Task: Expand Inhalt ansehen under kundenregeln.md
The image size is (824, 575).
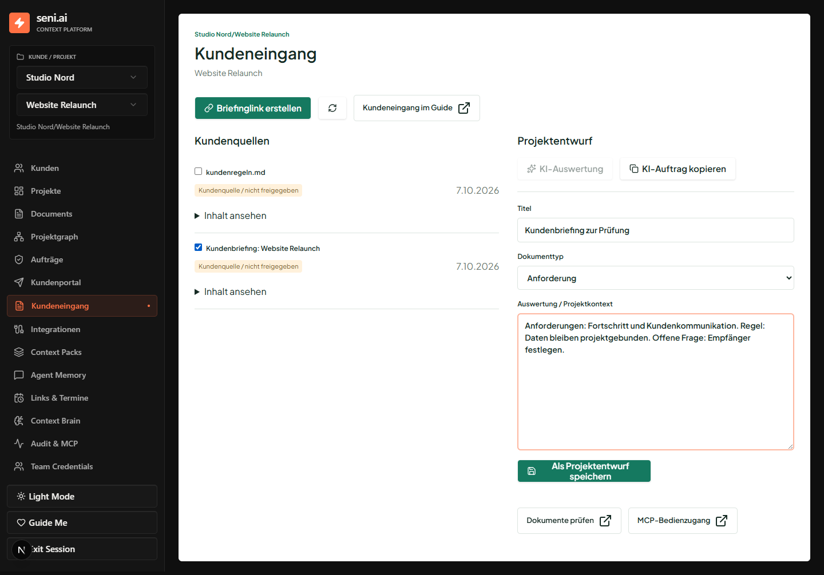Action: [x=231, y=215]
